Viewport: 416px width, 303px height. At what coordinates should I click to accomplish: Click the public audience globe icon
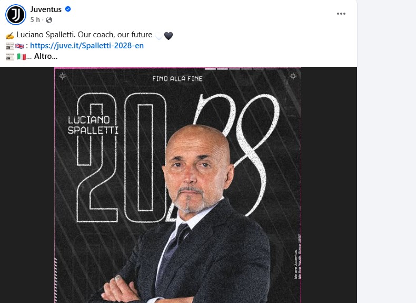click(x=49, y=19)
